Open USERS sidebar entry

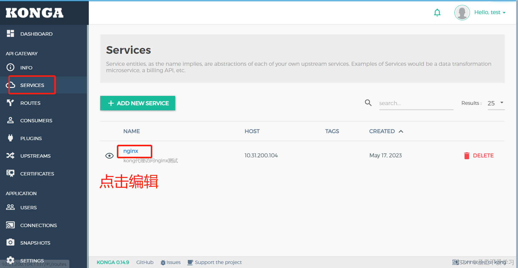[x=28, y=207]
